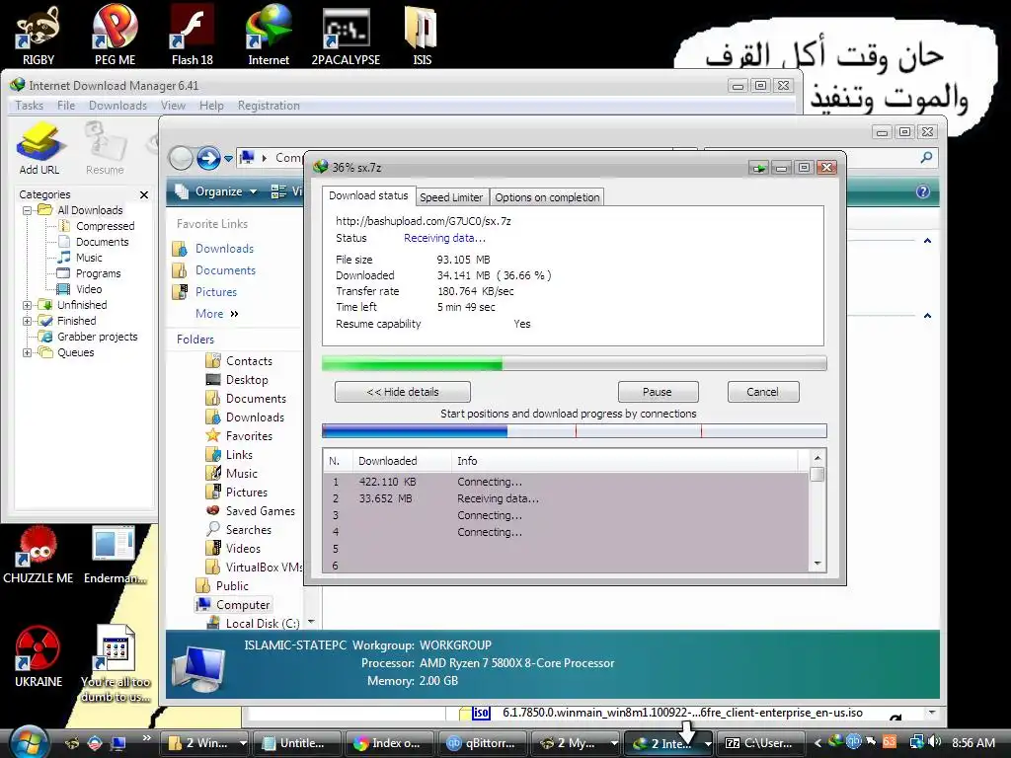
Task: Open the ISIS archive folder icon
Action: coord(422,36)
